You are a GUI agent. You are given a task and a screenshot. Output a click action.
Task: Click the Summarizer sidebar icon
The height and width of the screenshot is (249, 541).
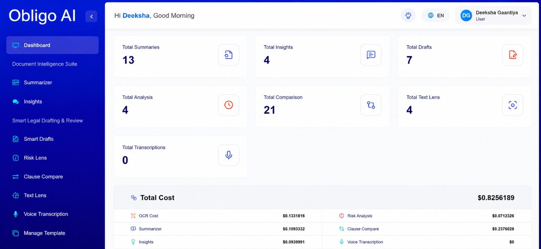pos(16,83)
